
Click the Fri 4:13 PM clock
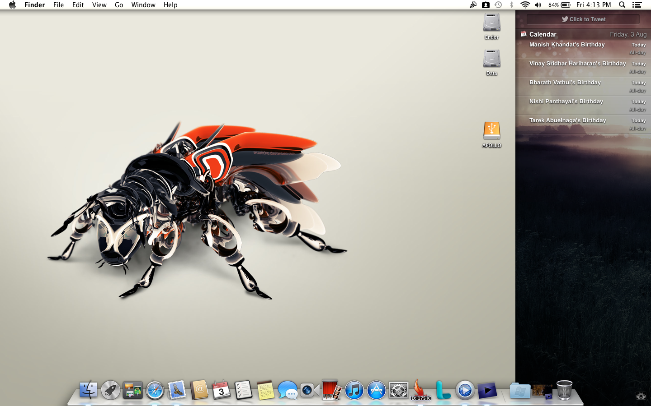[594, 5]
